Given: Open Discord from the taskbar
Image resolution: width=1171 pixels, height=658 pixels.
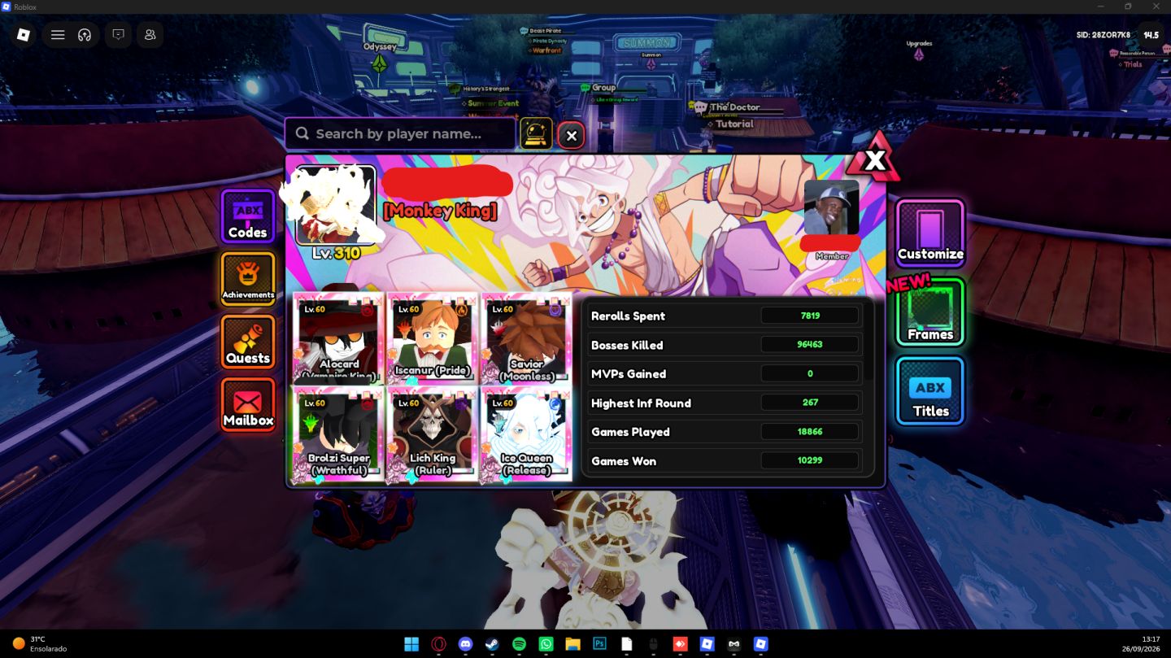Looking at the screenshot, I should 465,644.
